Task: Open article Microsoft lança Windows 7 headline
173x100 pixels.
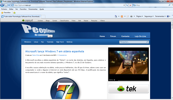Action: click(55, 51)
